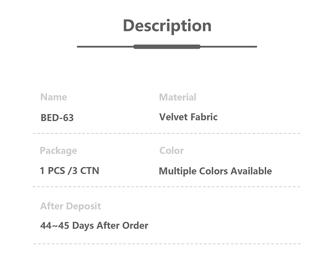Click the Description heading
This screenshot has width=336, height=256.
coord(167,26)
